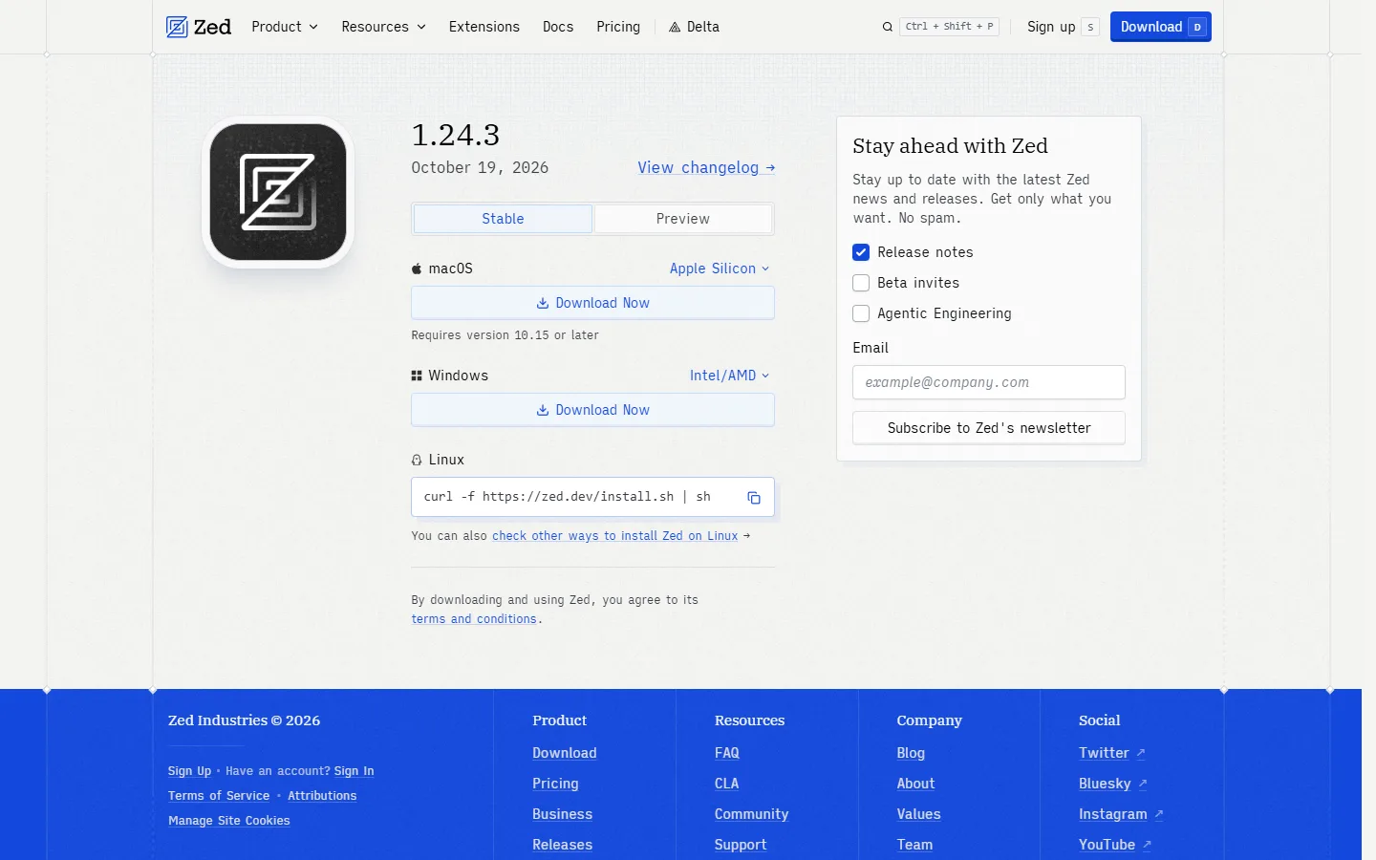Screen dimensions: 1376x860
Task: Check the Agentic Engineering option
Action: click(x=861, y=313)
